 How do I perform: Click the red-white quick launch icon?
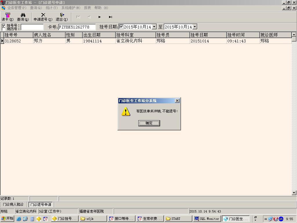[46, 219]
